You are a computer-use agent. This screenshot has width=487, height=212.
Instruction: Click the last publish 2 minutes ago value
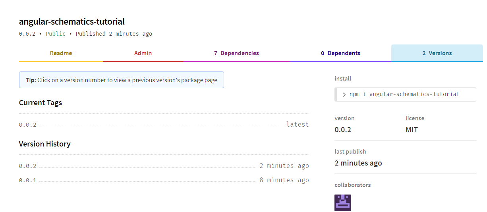pos(358,163)
